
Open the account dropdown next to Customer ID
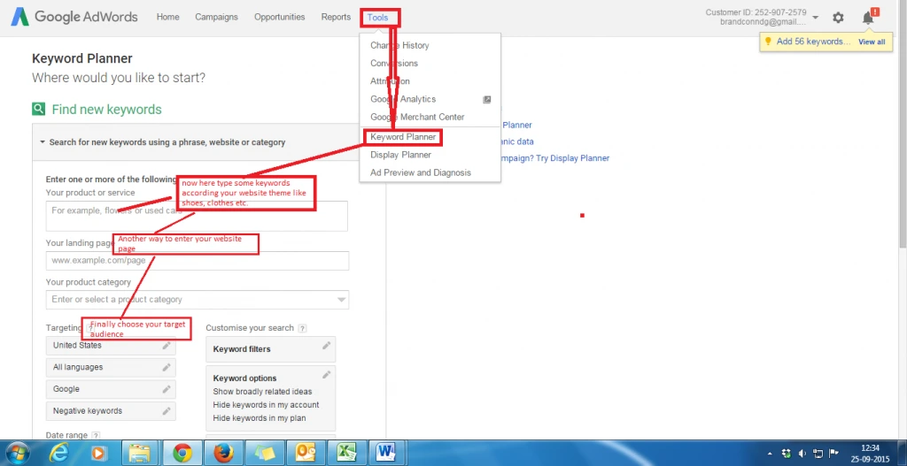tap(815, 18)
